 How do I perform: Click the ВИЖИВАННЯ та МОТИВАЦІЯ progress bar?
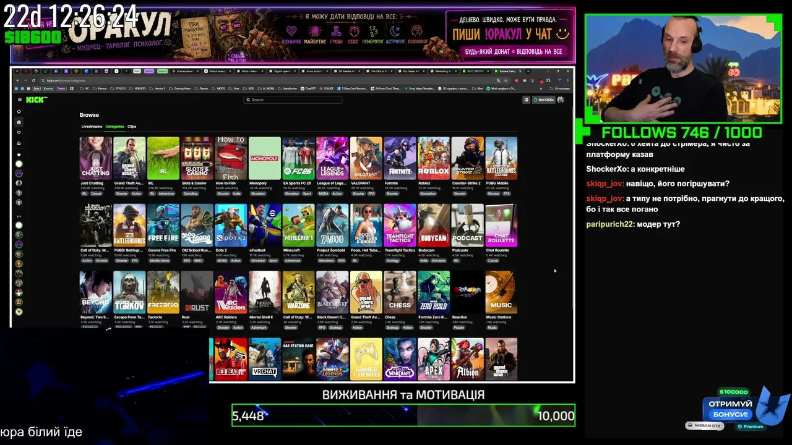click(x=403, y=415)
